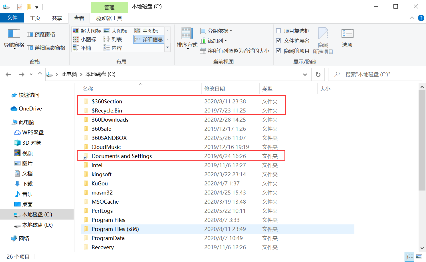Open the quick access toolbar customize dropdown

[37, 7]
